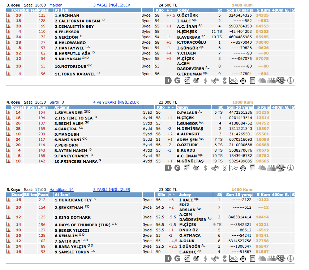309x270 pixels.
Task: Click the D icon under race 3
Action: 168,80
